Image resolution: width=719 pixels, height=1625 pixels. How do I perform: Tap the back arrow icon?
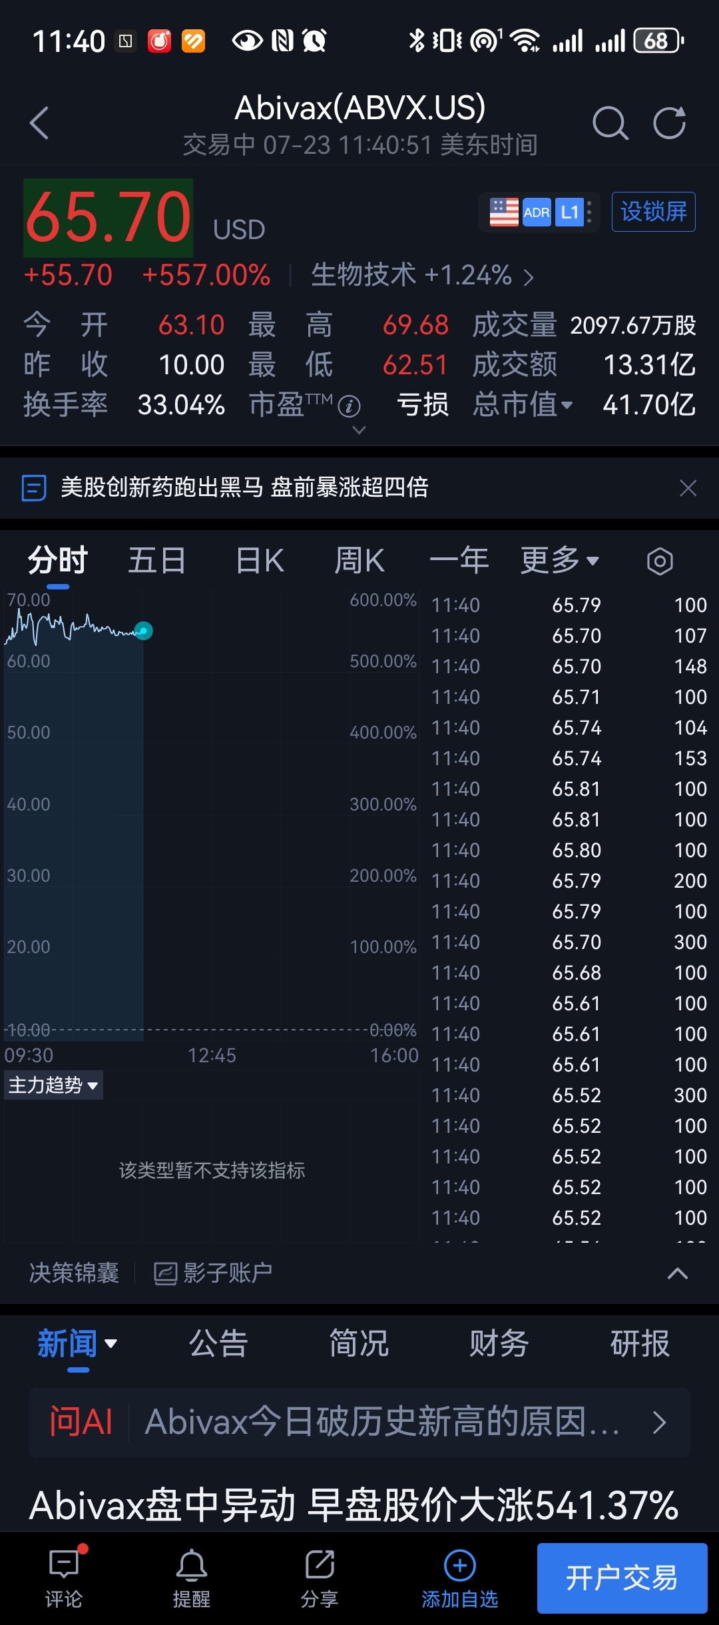[x=39, y=123]
